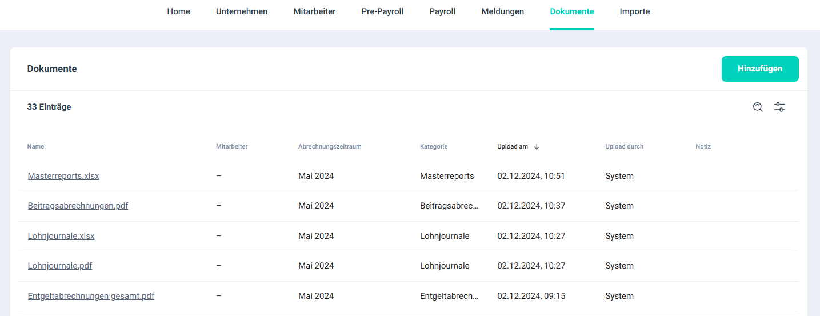Select the Pre-Payroll tab
Image resolution: width=820 pixels, height=316 pixels.
pyautogui.click(x=382, y=11)
